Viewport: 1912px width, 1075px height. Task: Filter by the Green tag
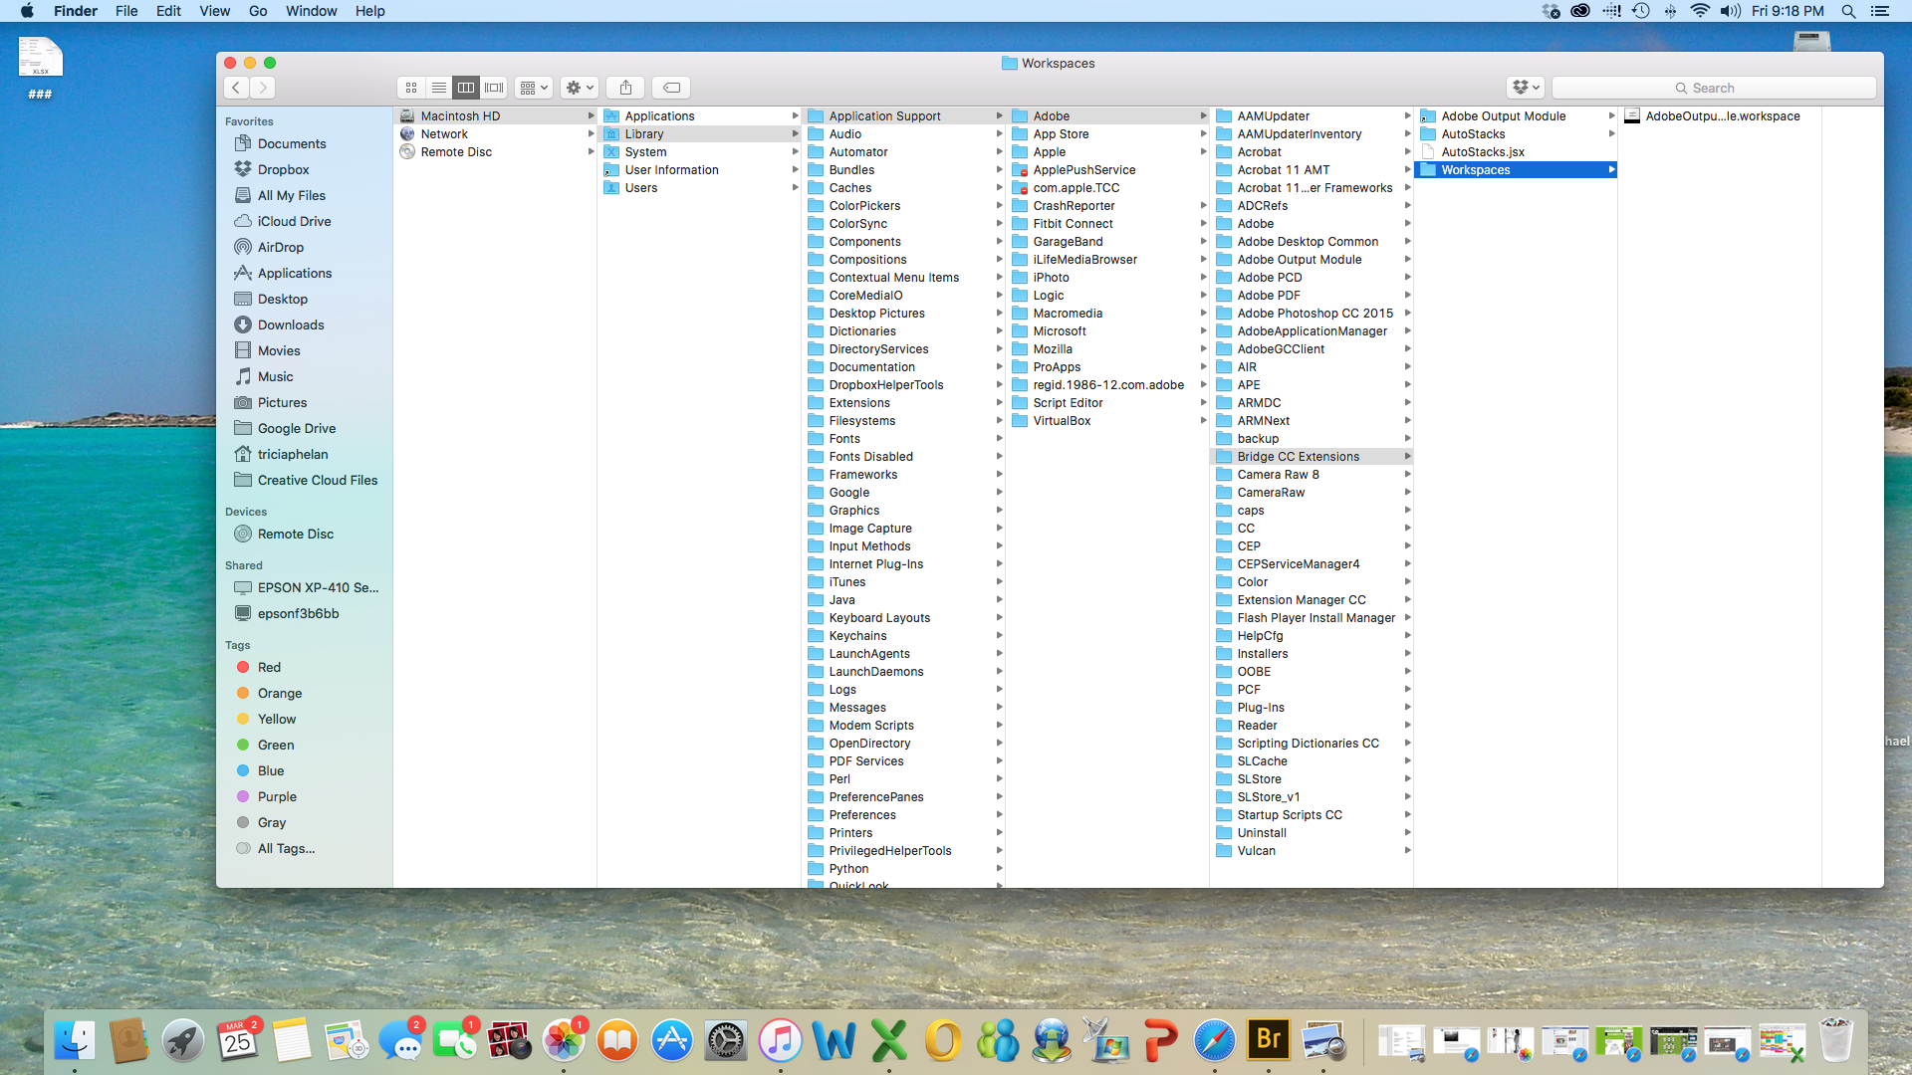click(x=275, y=745)
